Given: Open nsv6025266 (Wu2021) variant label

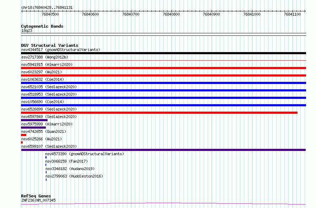Looking at the screenshot, I should (42, 139).
